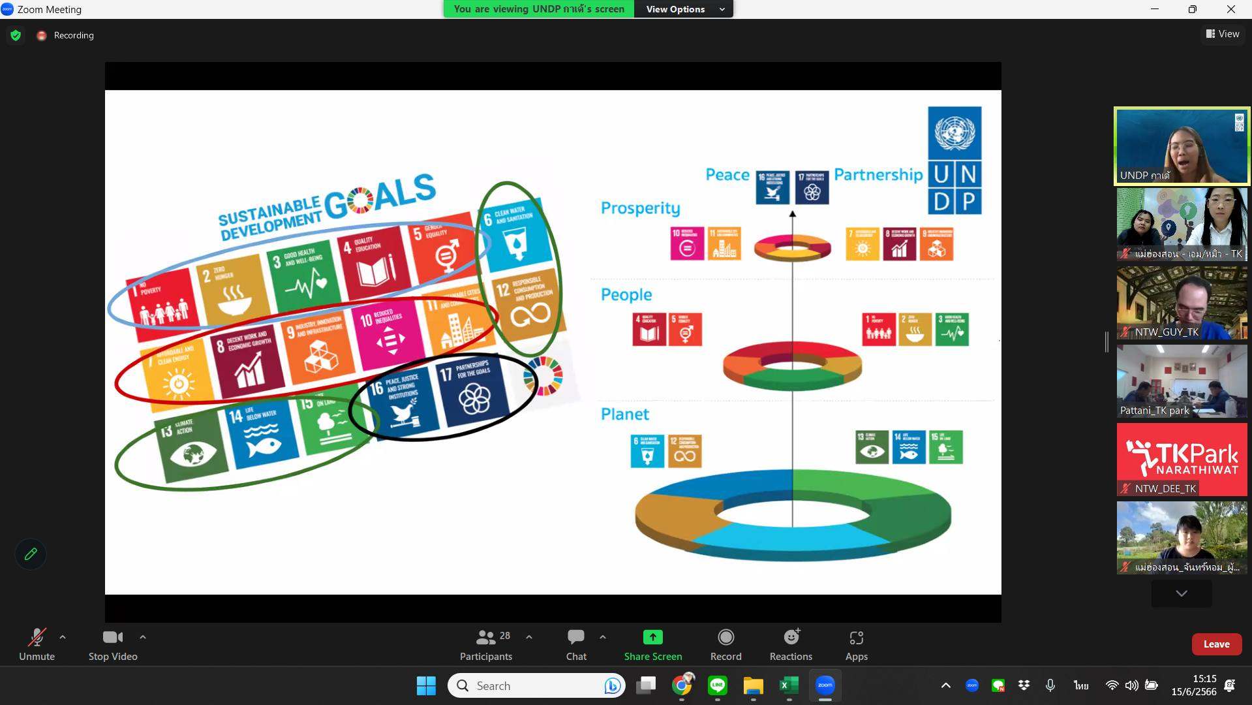Open the annotation pencil tool
The width and height of the screenshot is (1252, 705).
click(x=30, y=554)
